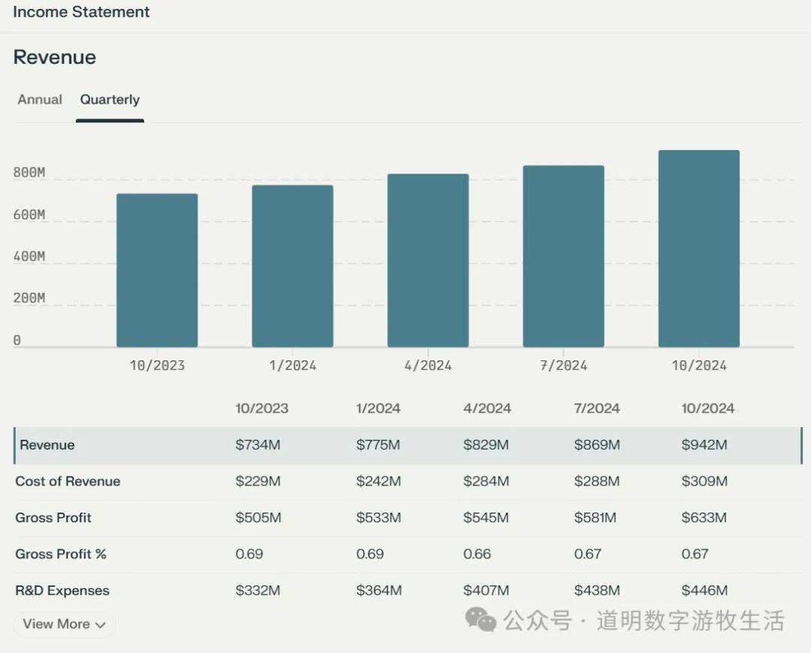Image resolution: width=811 pixels, height=653 pixels.
Task: Select the Revenue row label
Action: point(47,444)
